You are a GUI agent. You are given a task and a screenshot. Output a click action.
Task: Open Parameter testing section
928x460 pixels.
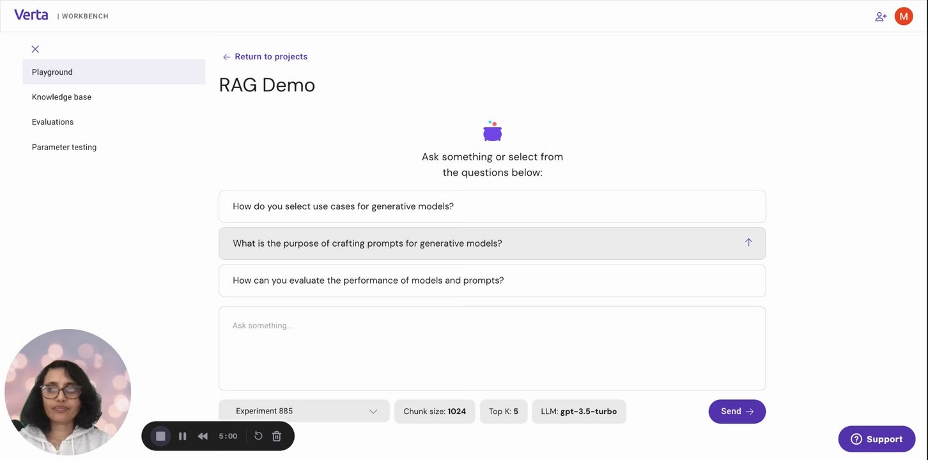65,147
